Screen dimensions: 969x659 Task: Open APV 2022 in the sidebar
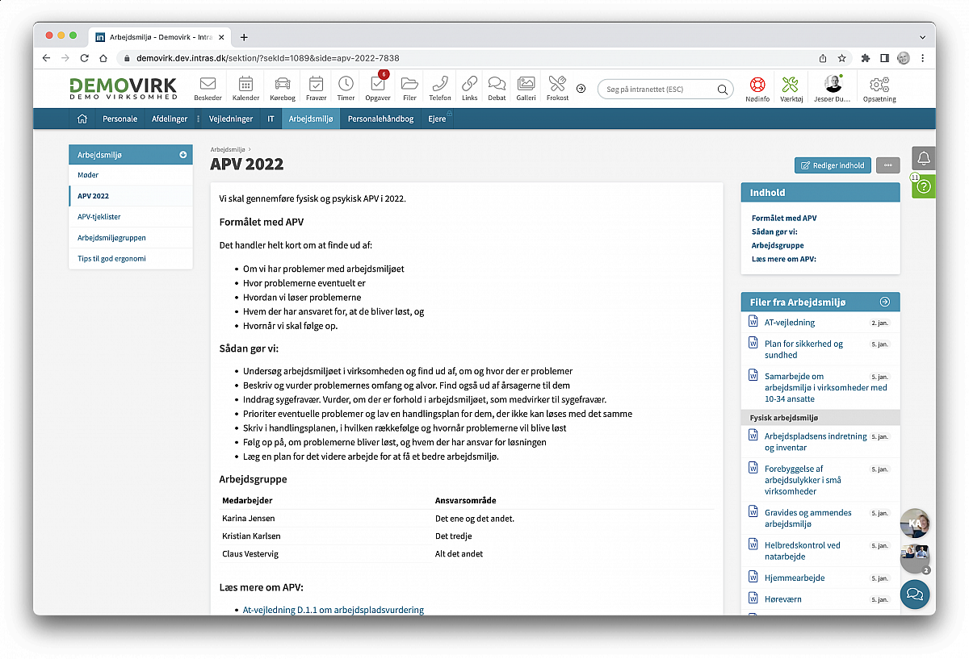131,196
